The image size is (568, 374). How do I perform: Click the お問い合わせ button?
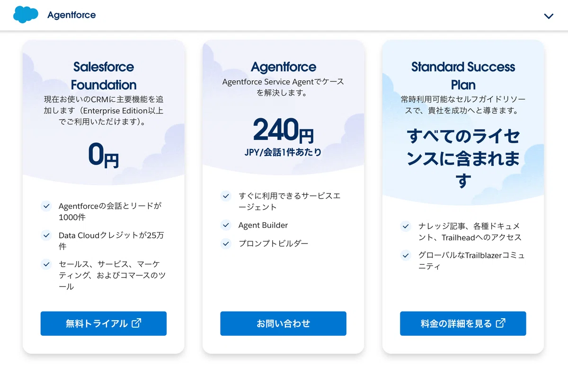[283, 323]
